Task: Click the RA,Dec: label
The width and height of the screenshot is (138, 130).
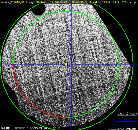Action: point(42,2)
